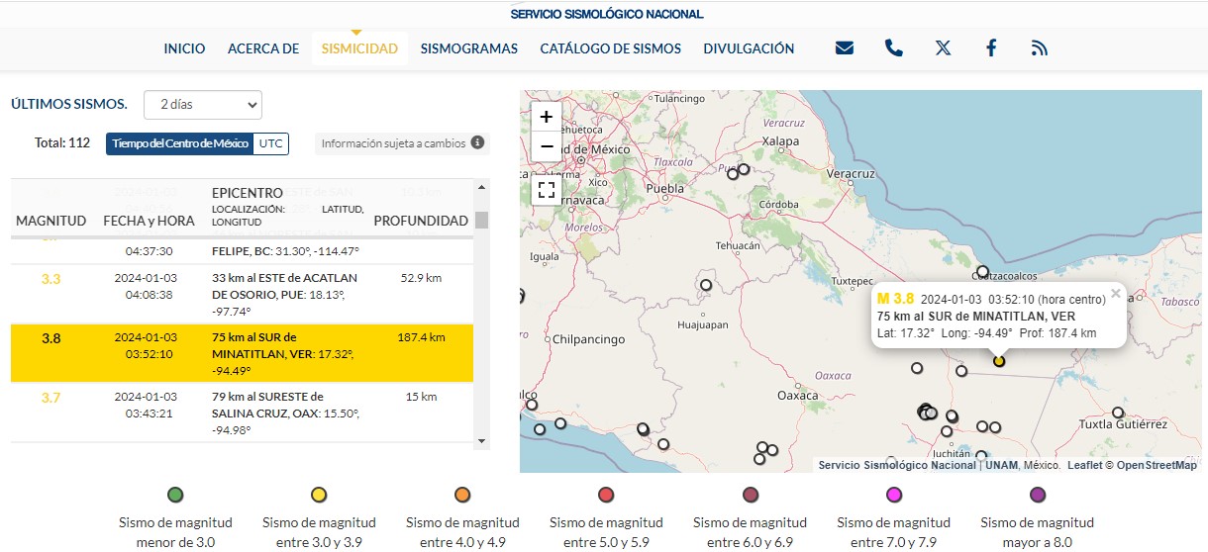This screenshot has width=1208, height=552.
Task: Click the table scrollbar up arrow
Action: tap(482, 186)
